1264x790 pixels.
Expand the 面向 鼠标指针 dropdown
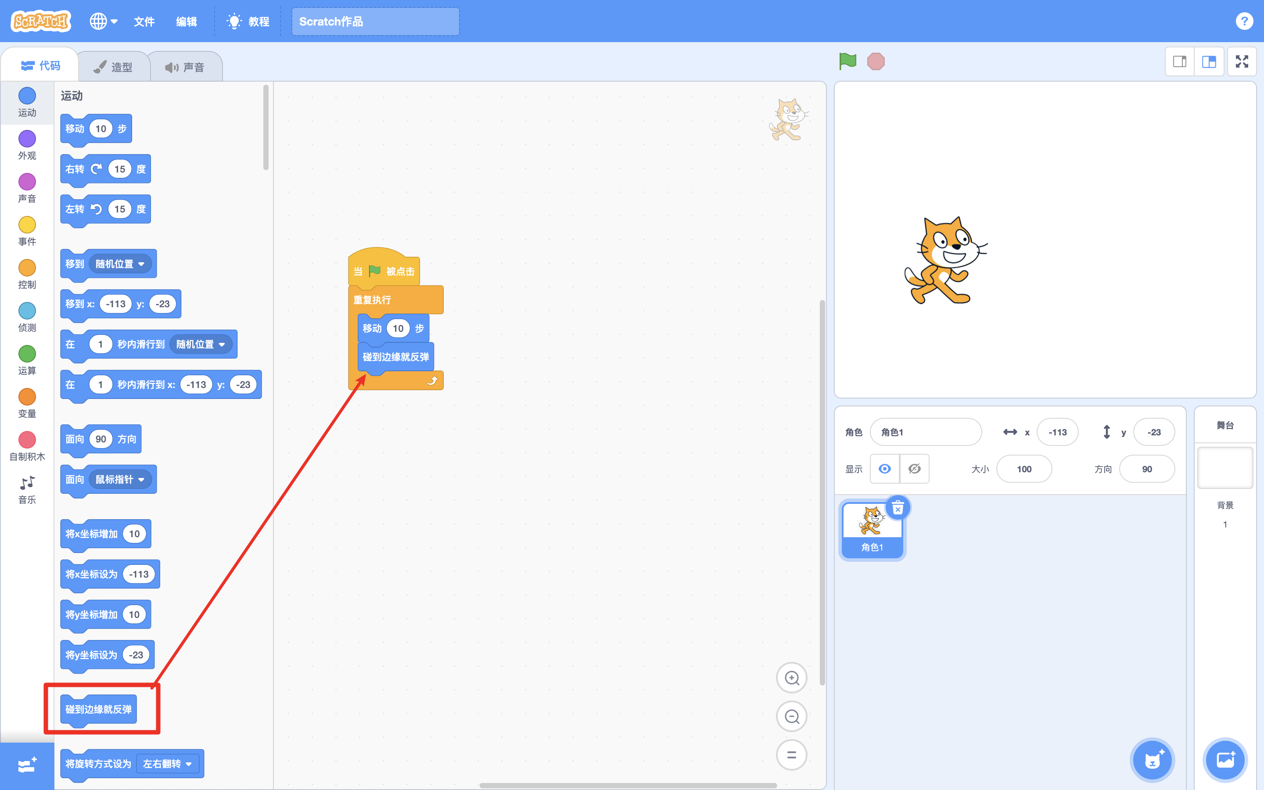(x=120, y=480)
